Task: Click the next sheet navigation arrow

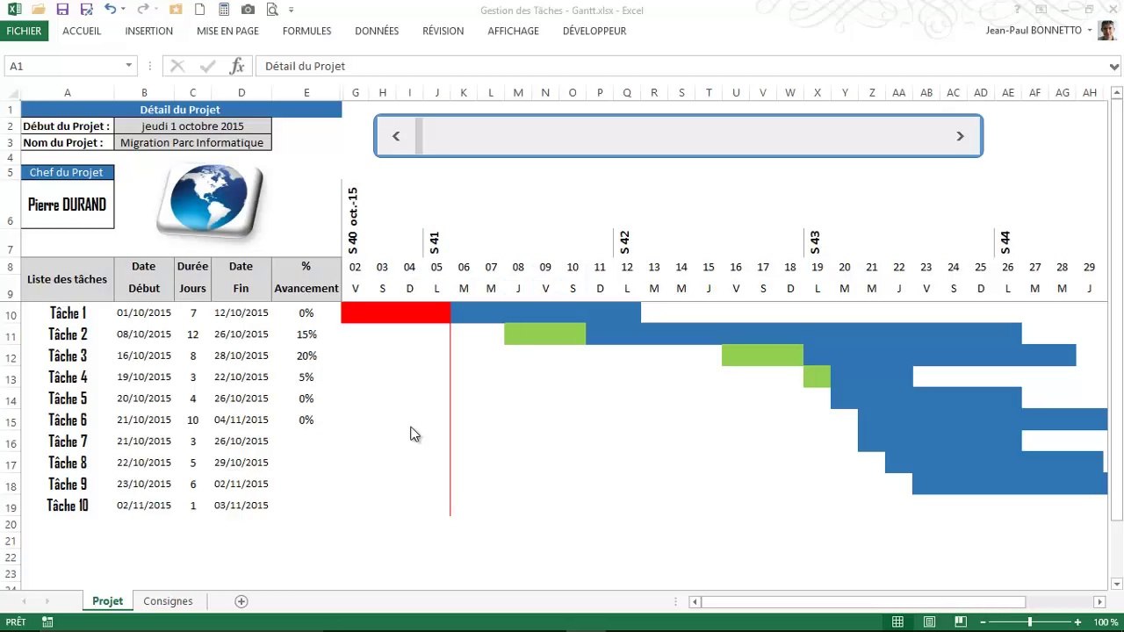Action: point(47,601)
